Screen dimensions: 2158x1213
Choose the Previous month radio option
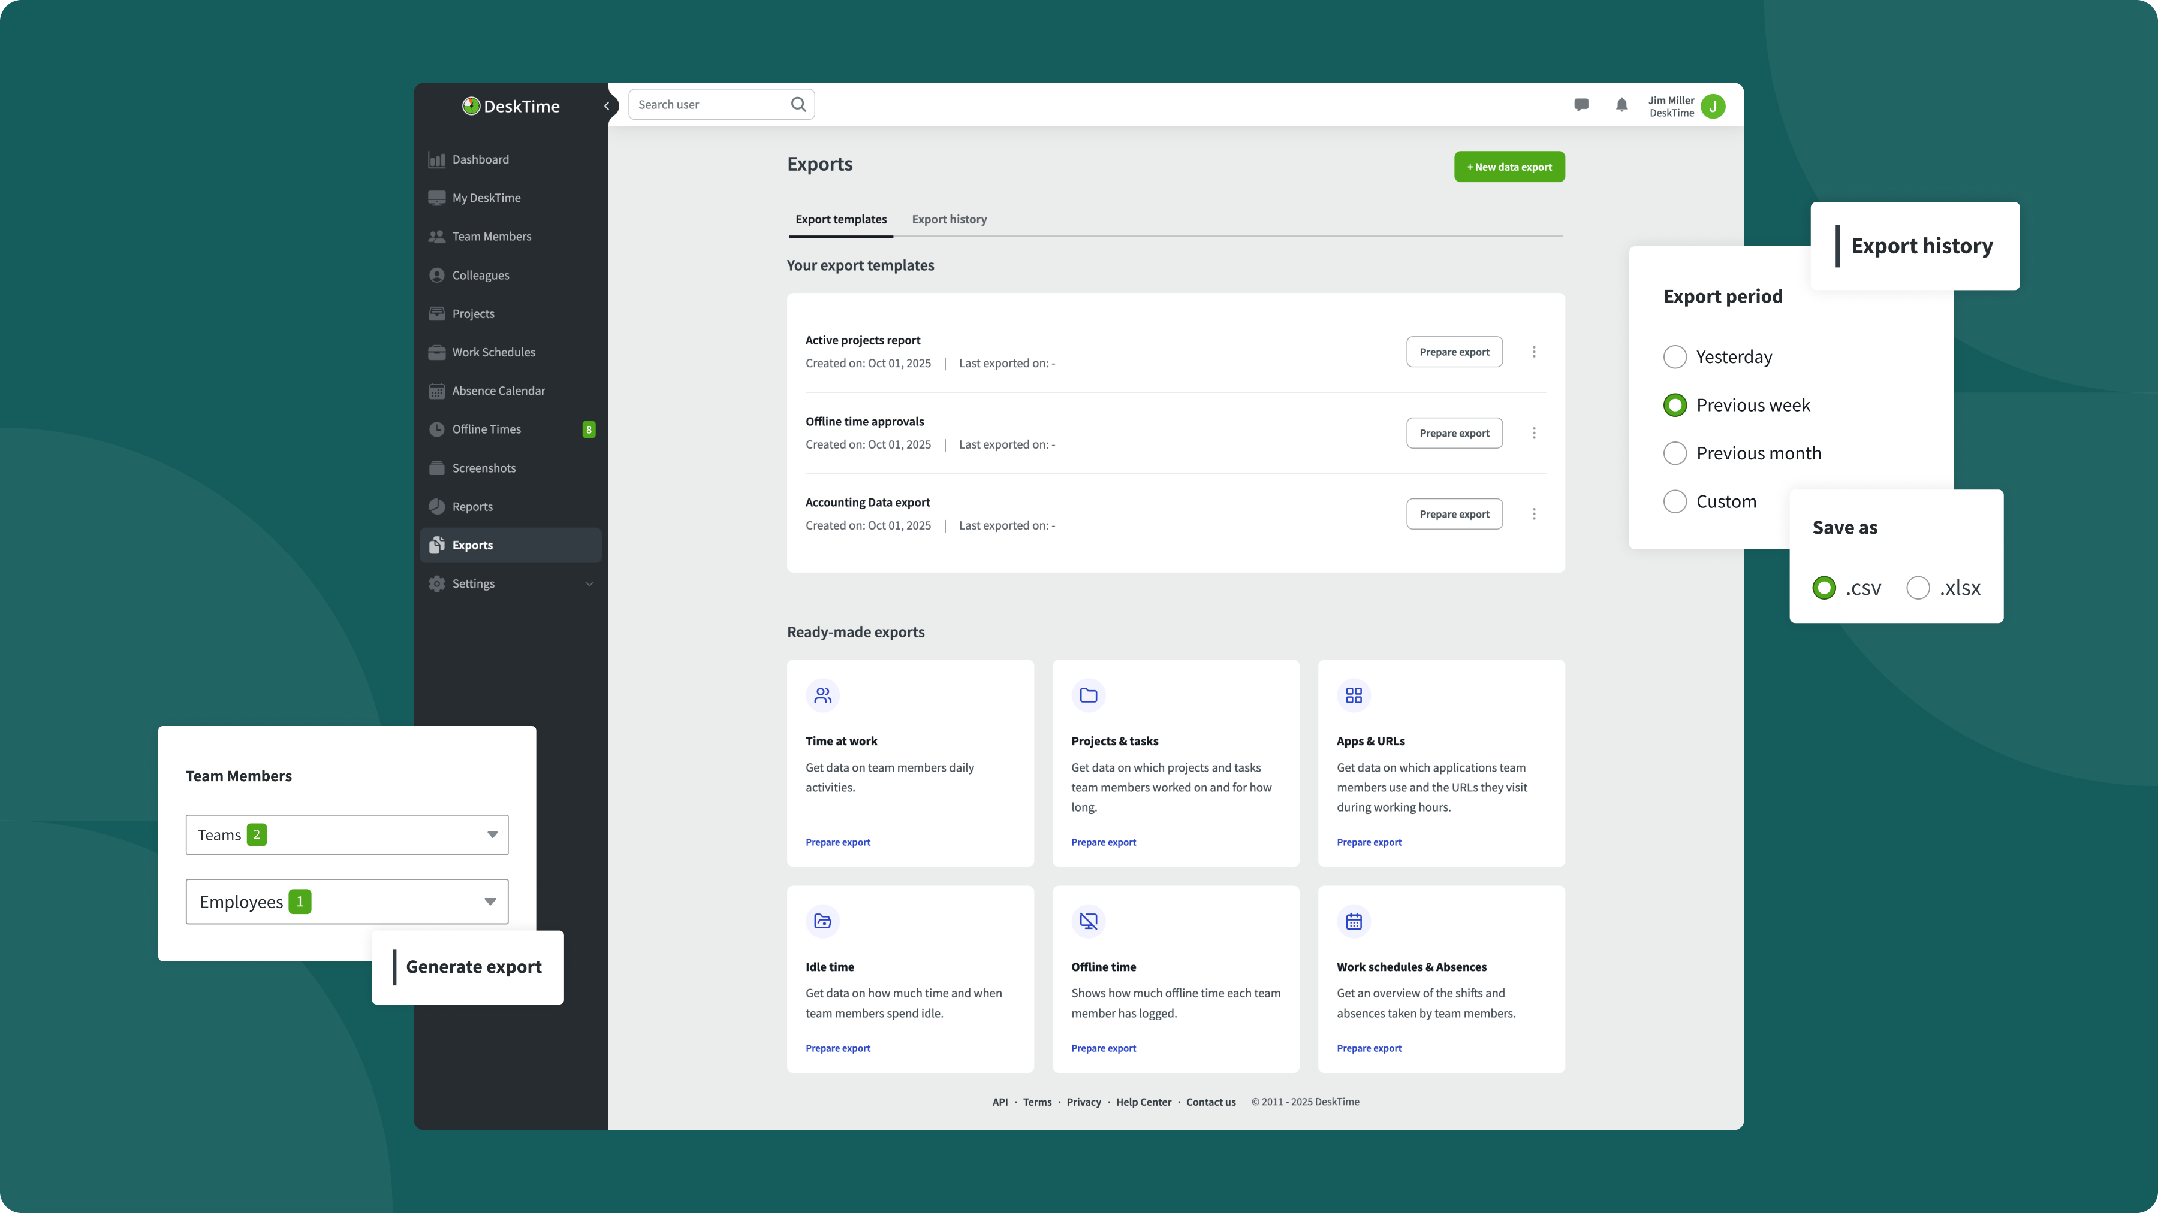(x=1675, y=453)
